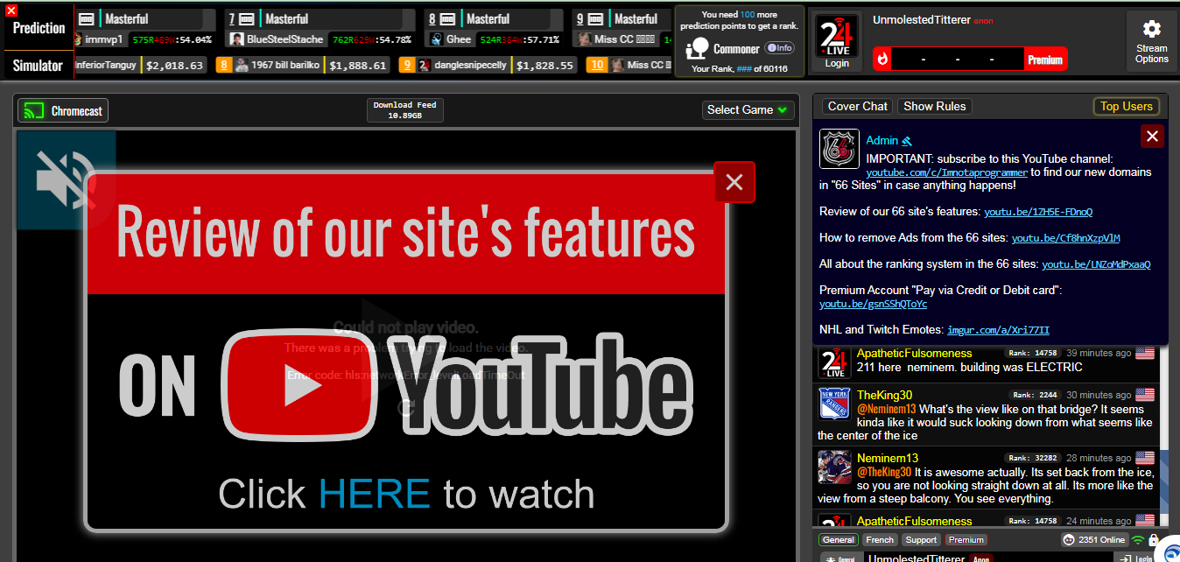The height and width of the screenshot is (562, 1180).
Task: Click the orange 10 rank badge
Action: (597, 65)
